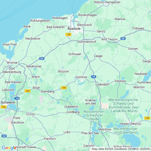Viewport: 151px width, 151px height.
Task: Click the A24 motorway shield
Action: coord(4,136)
